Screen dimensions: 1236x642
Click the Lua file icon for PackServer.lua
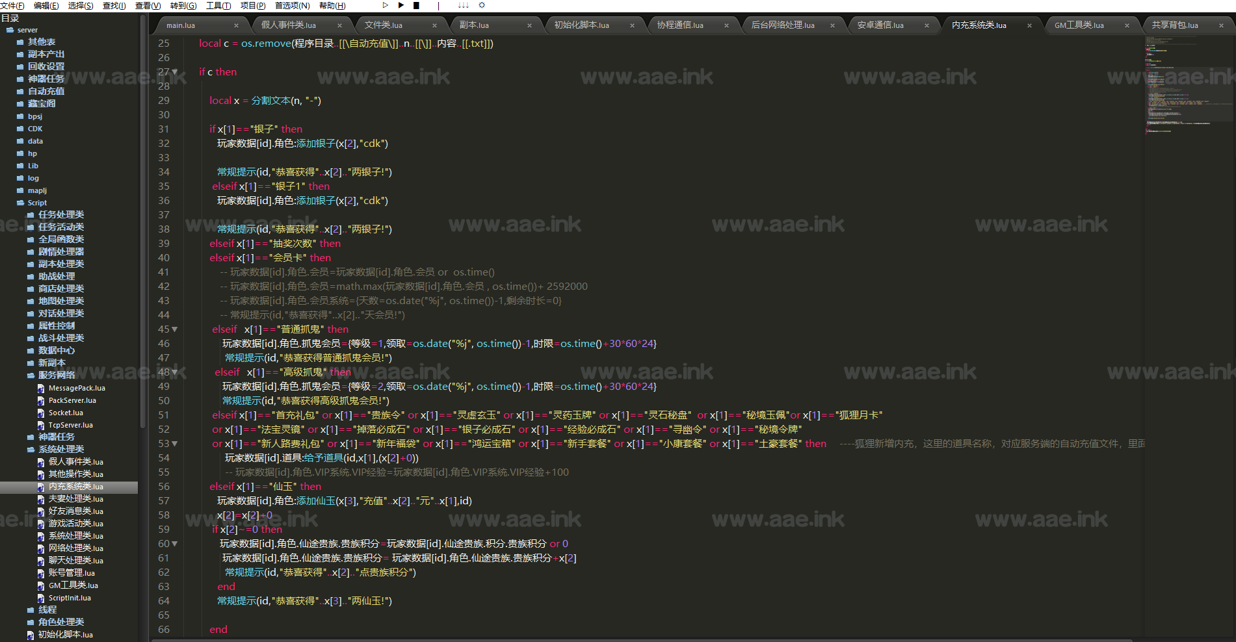41,400
